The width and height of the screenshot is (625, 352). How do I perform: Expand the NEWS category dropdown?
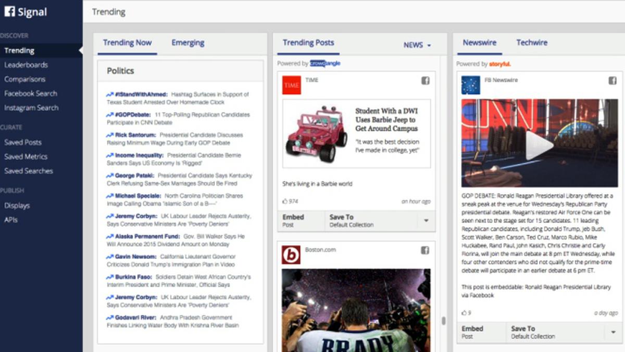(x=417, y=45)
